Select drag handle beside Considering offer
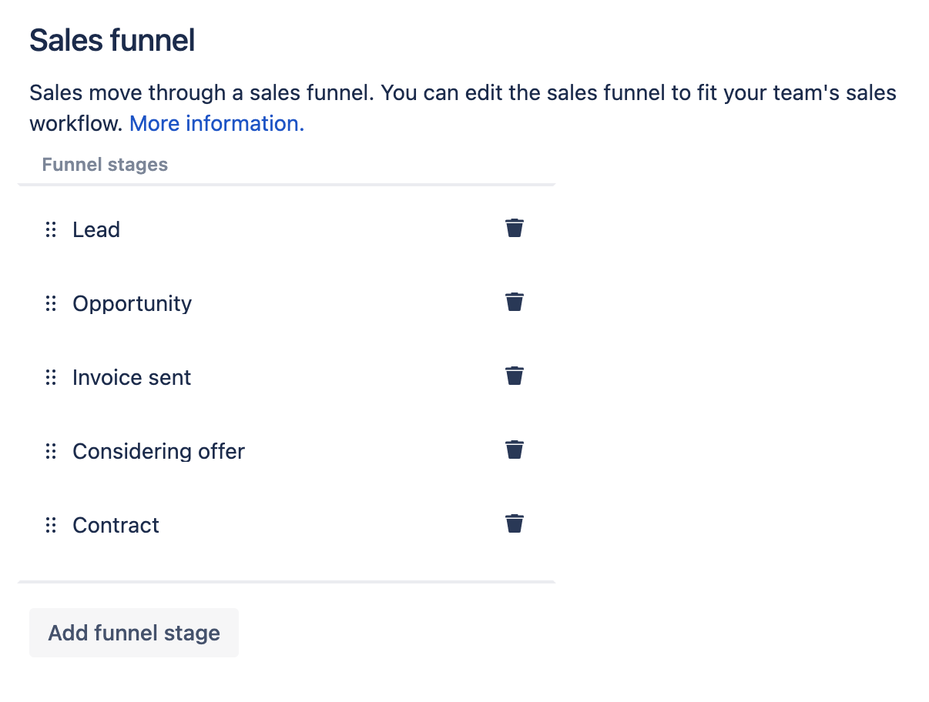 click(51, 451)
